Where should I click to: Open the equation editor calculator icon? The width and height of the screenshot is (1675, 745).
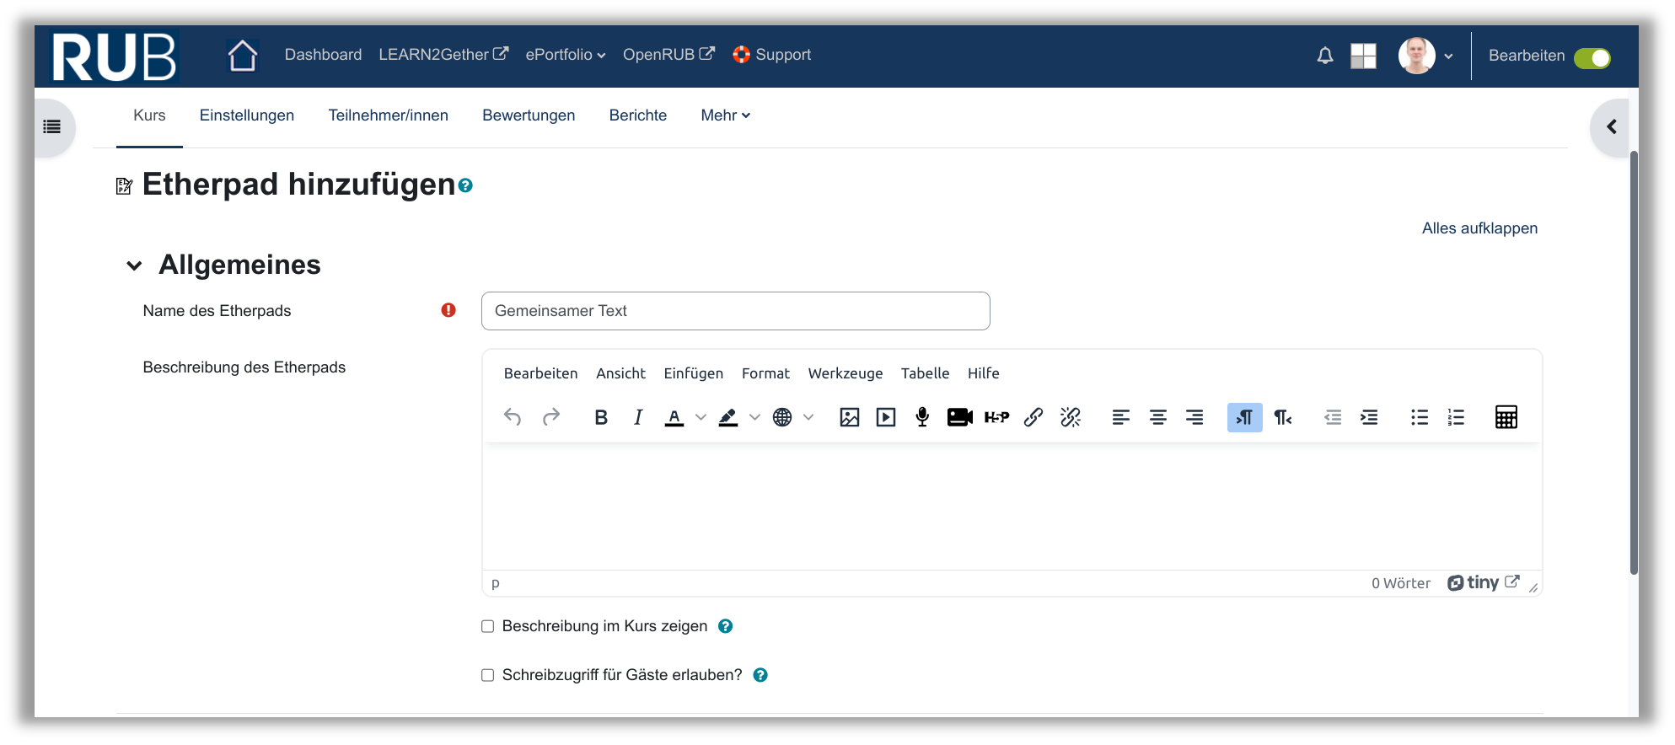(x=1506, y=417)
